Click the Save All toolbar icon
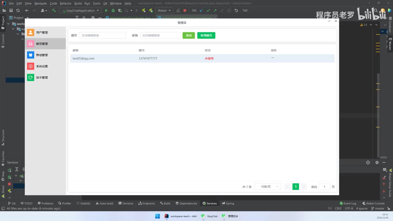393x221 pixels. [11, 10]
